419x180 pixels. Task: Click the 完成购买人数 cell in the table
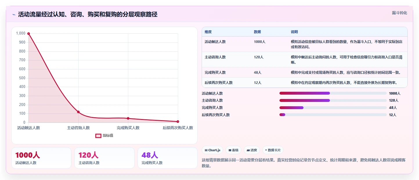tap(215, 73)
